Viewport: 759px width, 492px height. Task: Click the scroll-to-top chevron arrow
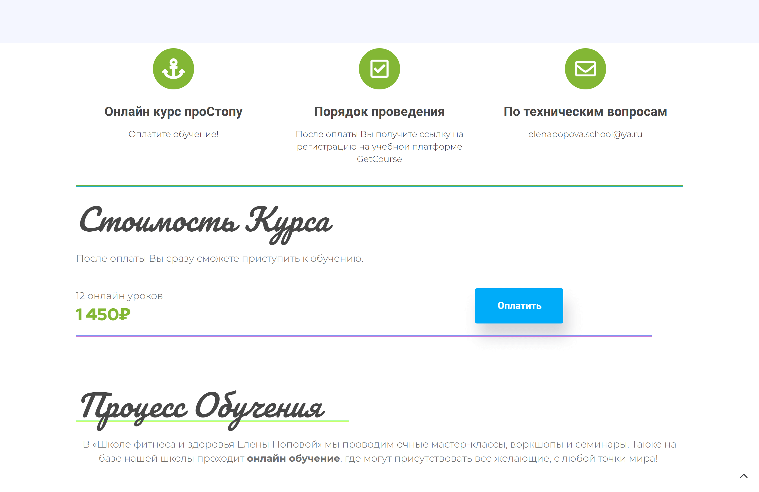pyautogui.click(x=744, y=476)
